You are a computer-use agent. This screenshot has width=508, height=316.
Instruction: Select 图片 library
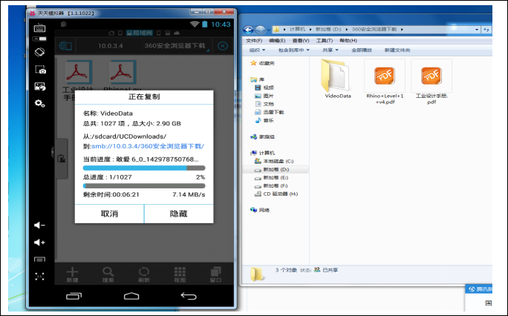(264, 96)
